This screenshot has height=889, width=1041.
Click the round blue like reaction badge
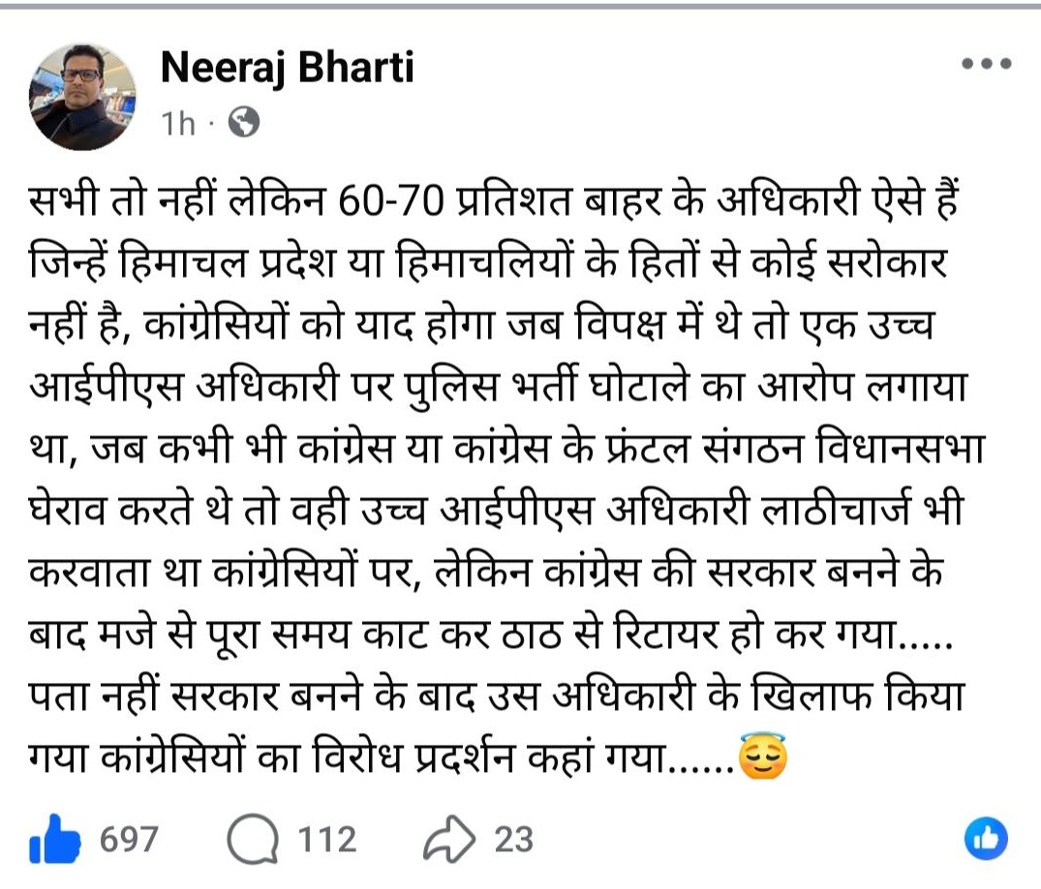tap(987, 839)
